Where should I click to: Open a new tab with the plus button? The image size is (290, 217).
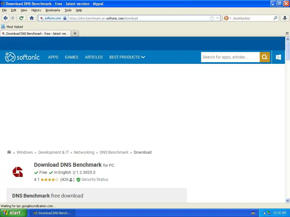click(75, 33)
